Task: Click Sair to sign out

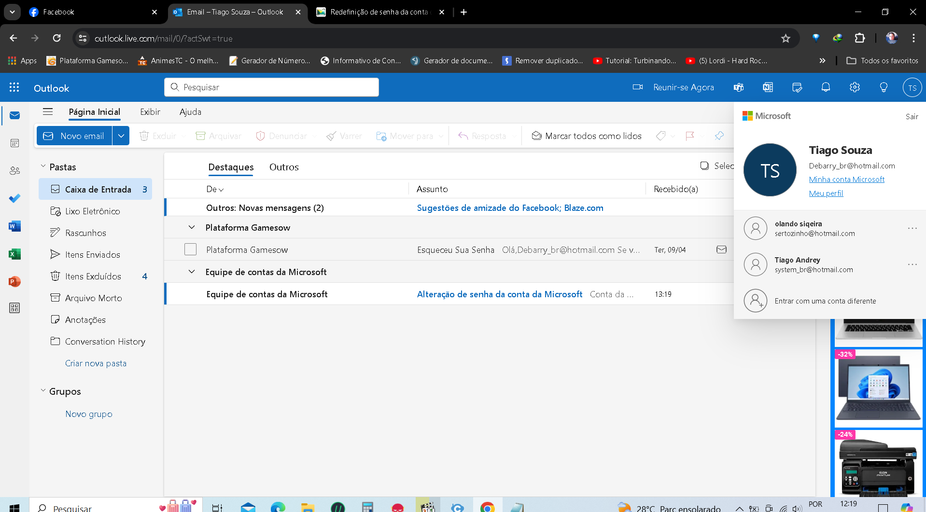Action: tap(912, 116)
